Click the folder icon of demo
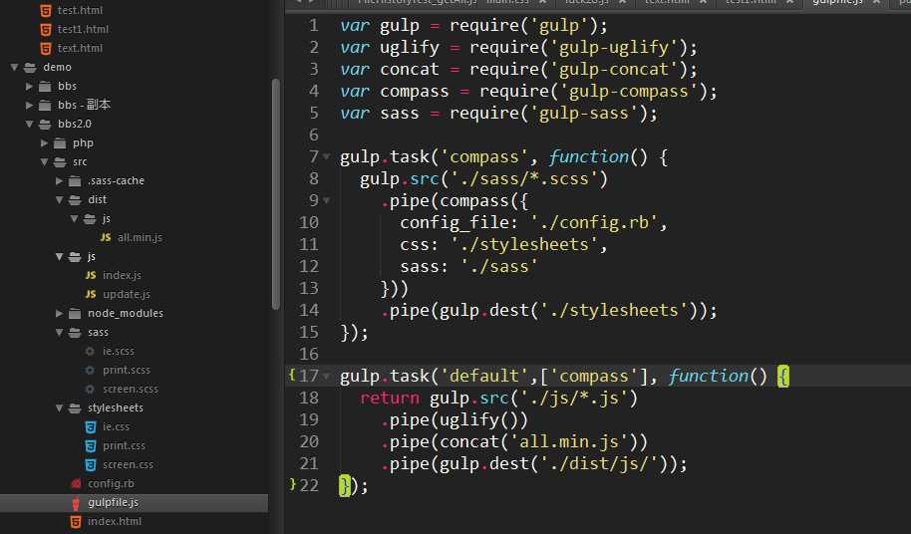Screen dimensions: 911x534 coord(30,68)
